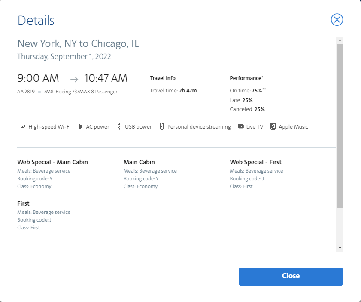Viewport: 361px width, 302px height.
Task: Click the High-speed Wi-Fi icon
Action: [x=23, y=127]
